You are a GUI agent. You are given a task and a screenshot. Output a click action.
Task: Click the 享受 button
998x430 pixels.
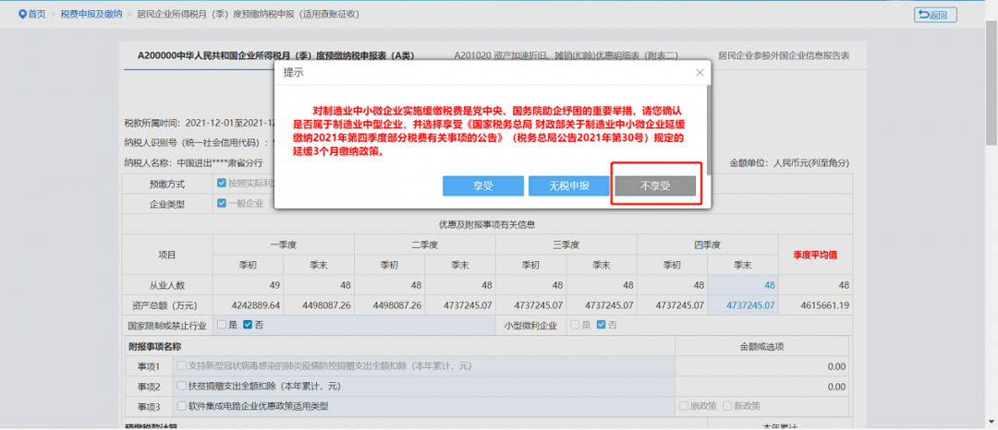pyautogui.click(x=483, y=185)
